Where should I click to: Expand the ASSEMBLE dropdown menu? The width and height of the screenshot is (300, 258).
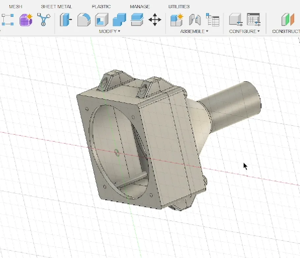[194, 31]
